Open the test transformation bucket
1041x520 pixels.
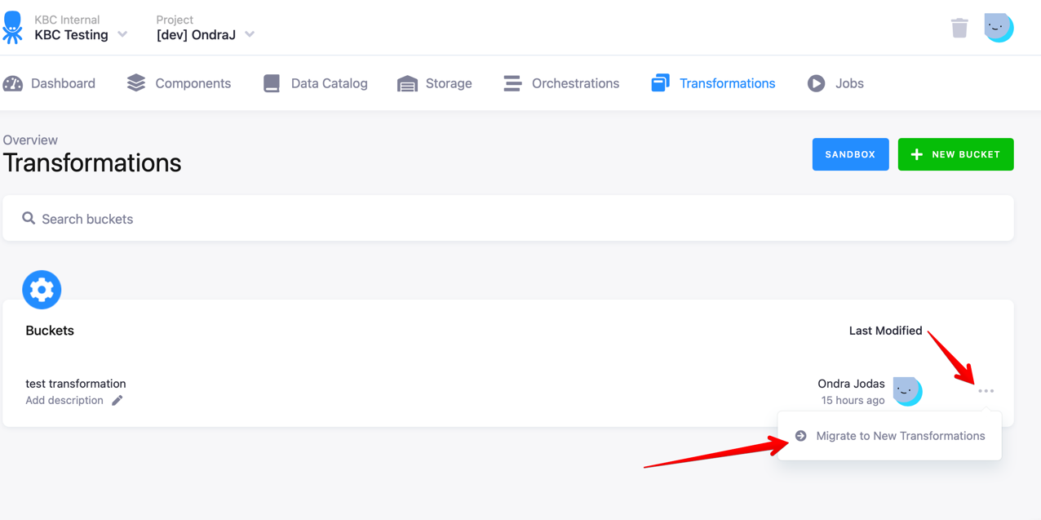pos(76,384)
